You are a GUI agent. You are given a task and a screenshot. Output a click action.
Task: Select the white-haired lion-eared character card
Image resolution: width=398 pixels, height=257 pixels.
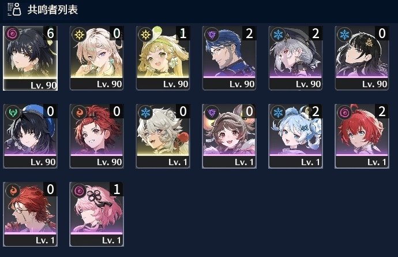(163, 136)
